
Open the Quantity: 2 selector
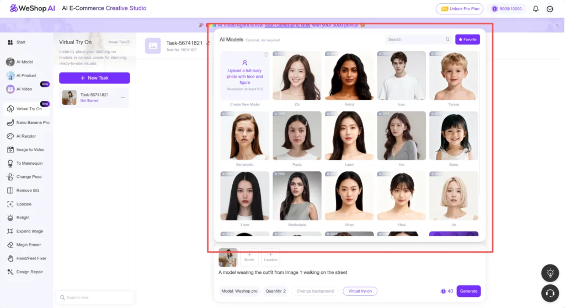(x=276, y=291)
